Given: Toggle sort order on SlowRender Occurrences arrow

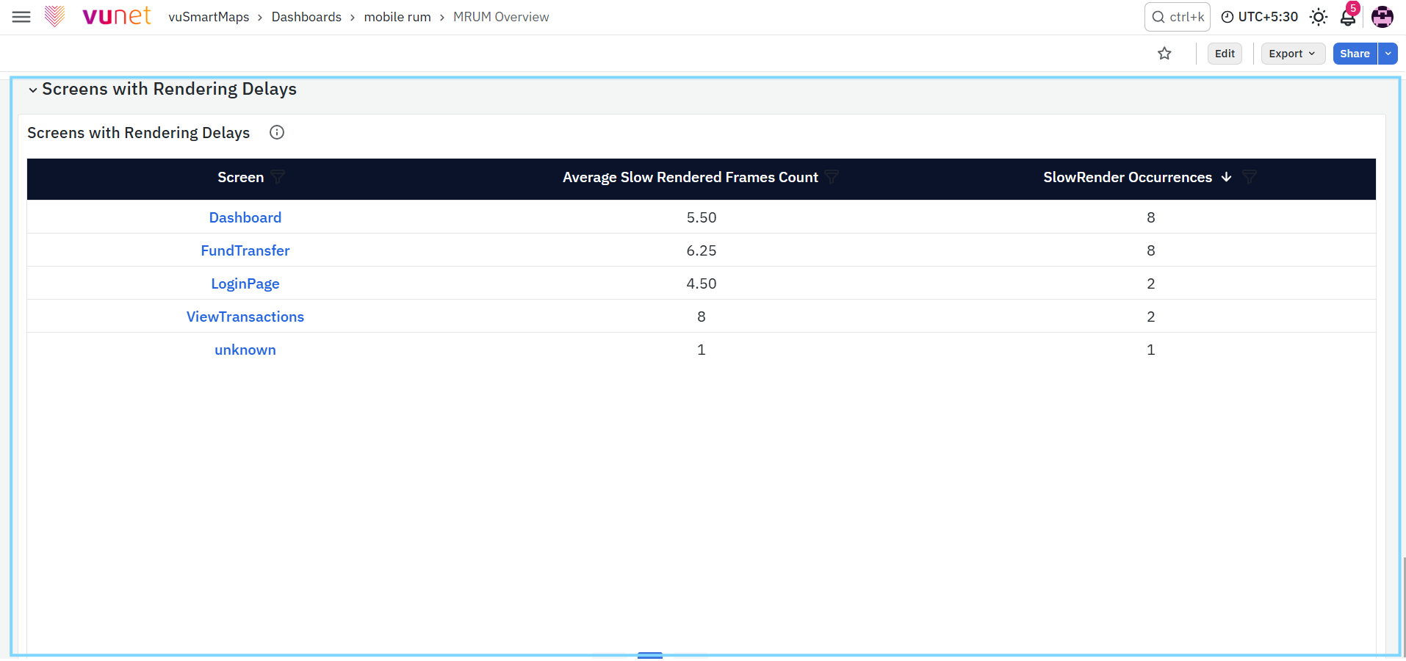Looking at the screenshot, I should (x=1226, y=177).
